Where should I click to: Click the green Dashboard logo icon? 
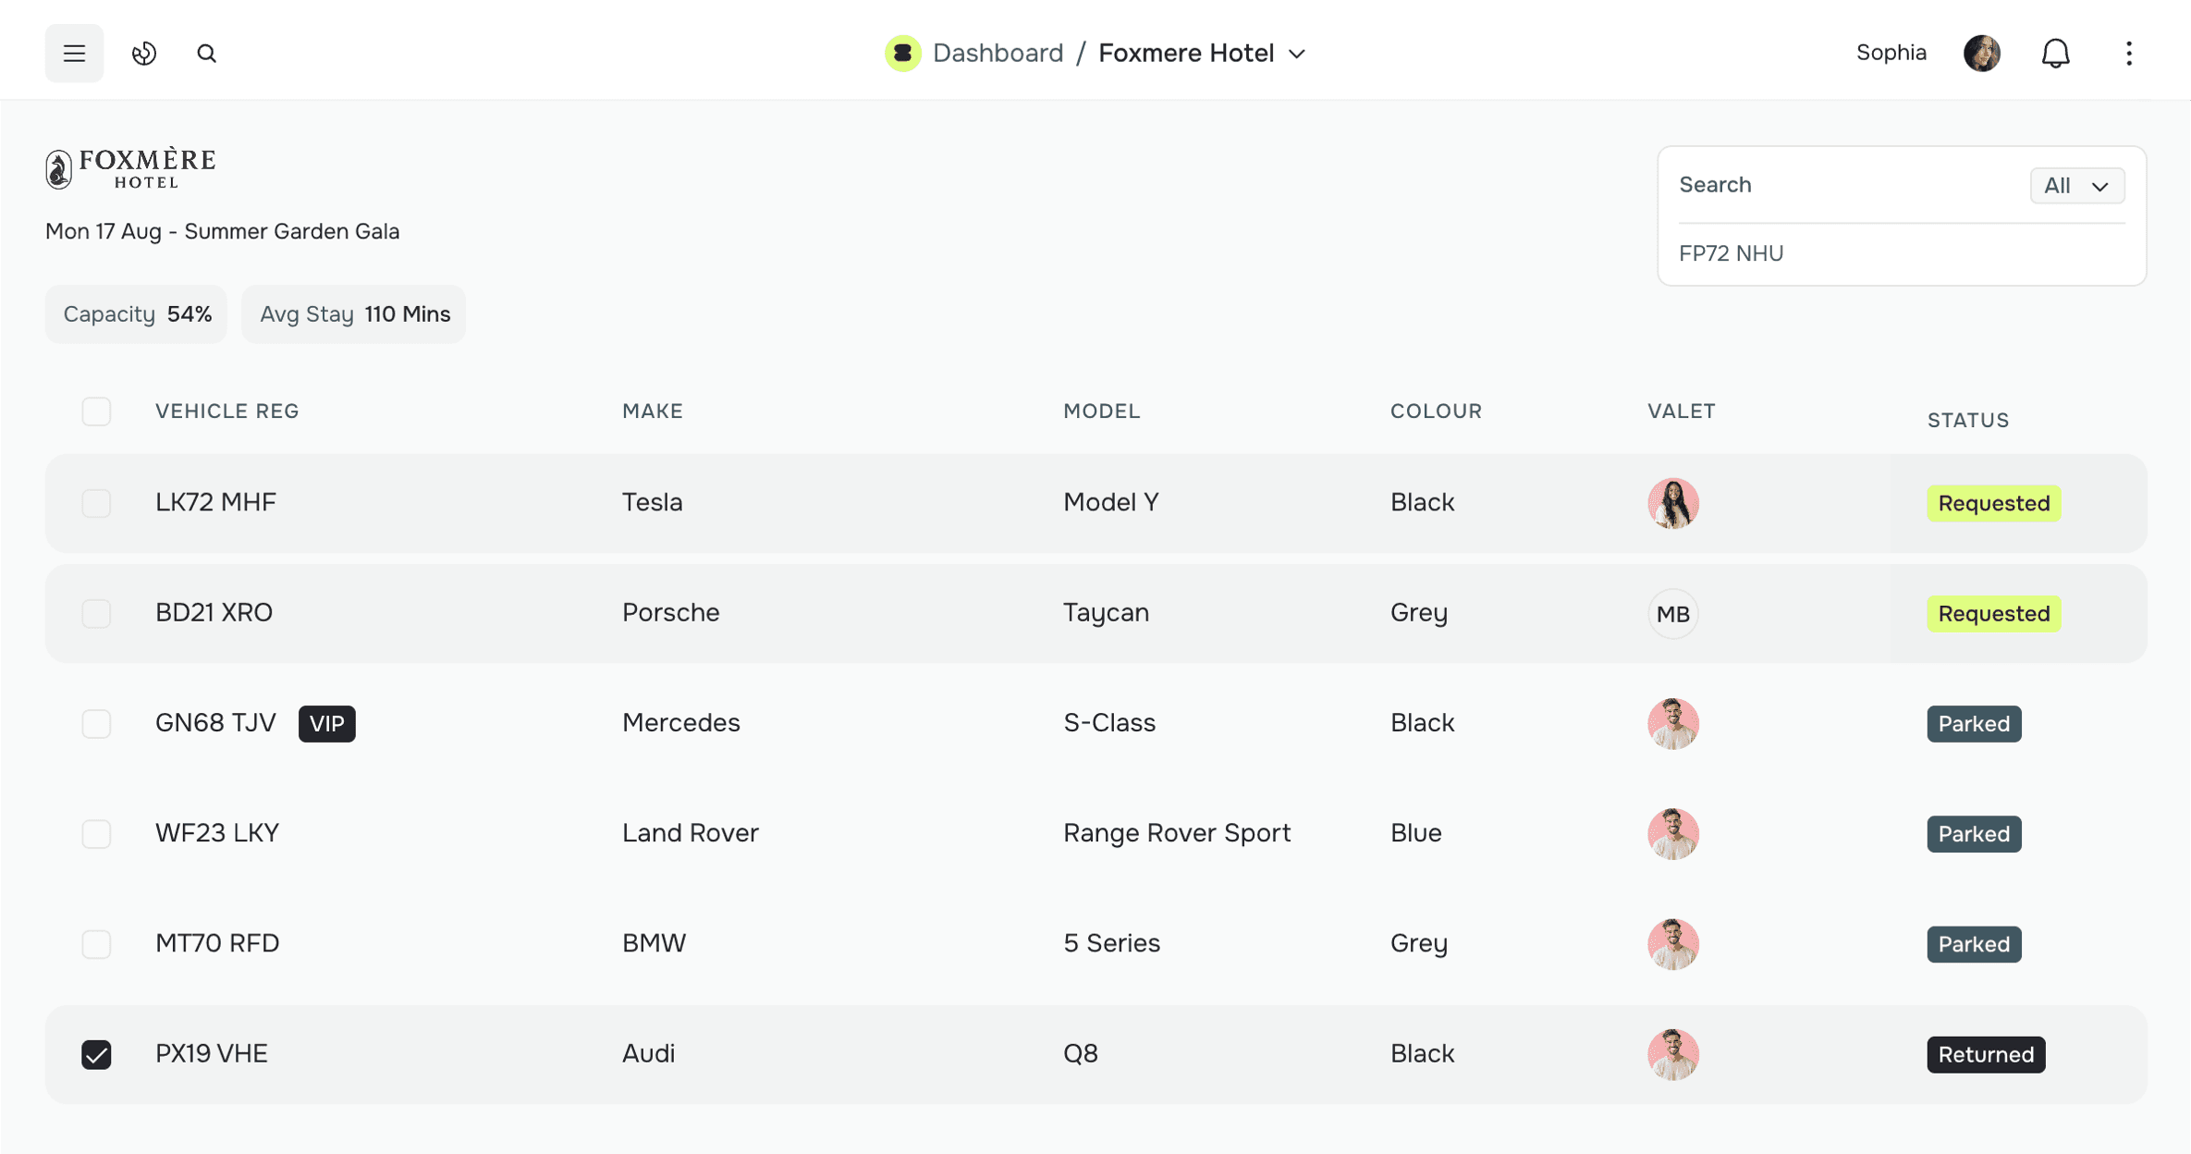click(902, 54)
